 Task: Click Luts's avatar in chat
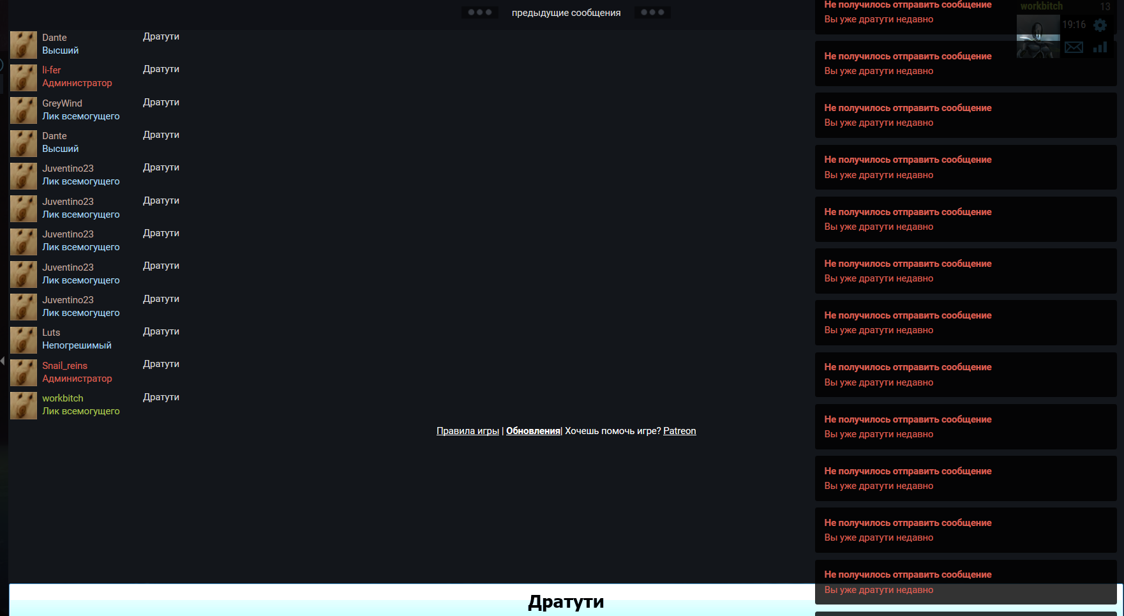(24, 340)
